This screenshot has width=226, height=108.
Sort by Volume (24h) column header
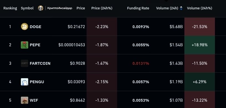pos(167,8)
